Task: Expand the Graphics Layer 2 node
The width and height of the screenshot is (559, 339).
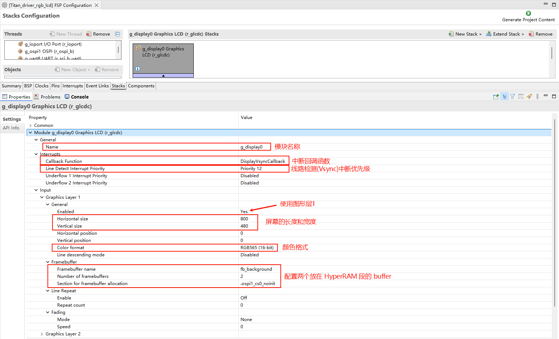Action: 42,334
